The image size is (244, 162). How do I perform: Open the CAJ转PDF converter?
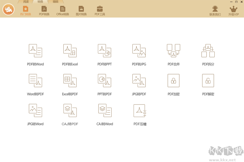click(70, 110)
